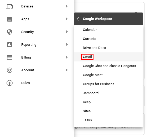Expand the Security submenu arrow
Image resolution: width=149 pixels, height=137 pixels.
[x=67, y=32]
